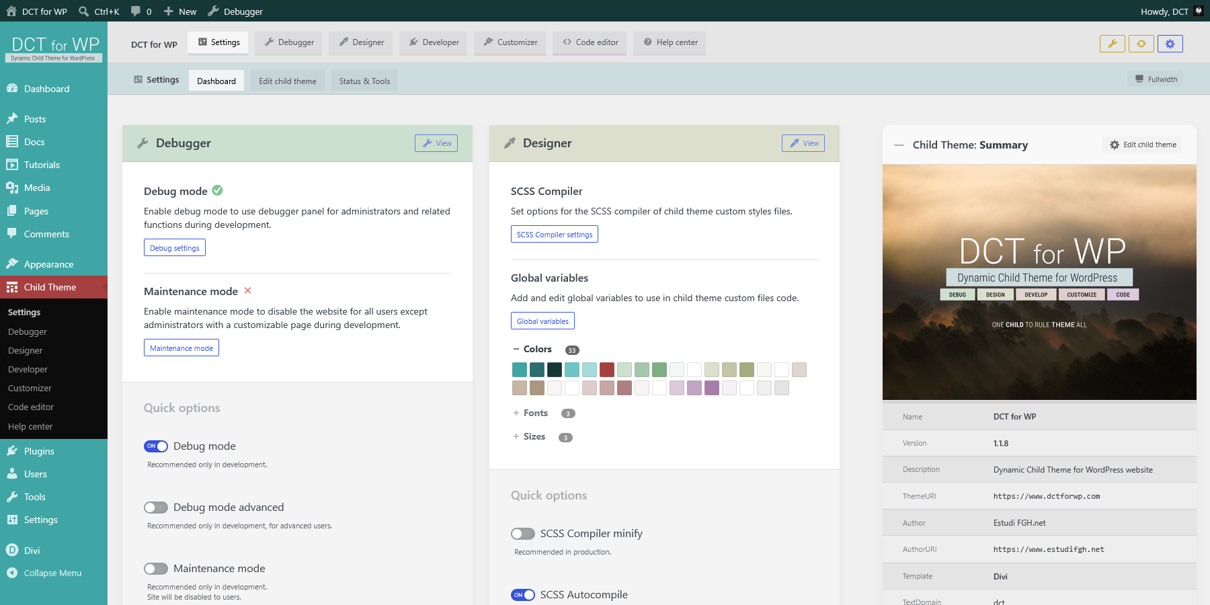Switch to the Designer top tab
This screenshot has height=605, width=1210.
pos(362,42)
